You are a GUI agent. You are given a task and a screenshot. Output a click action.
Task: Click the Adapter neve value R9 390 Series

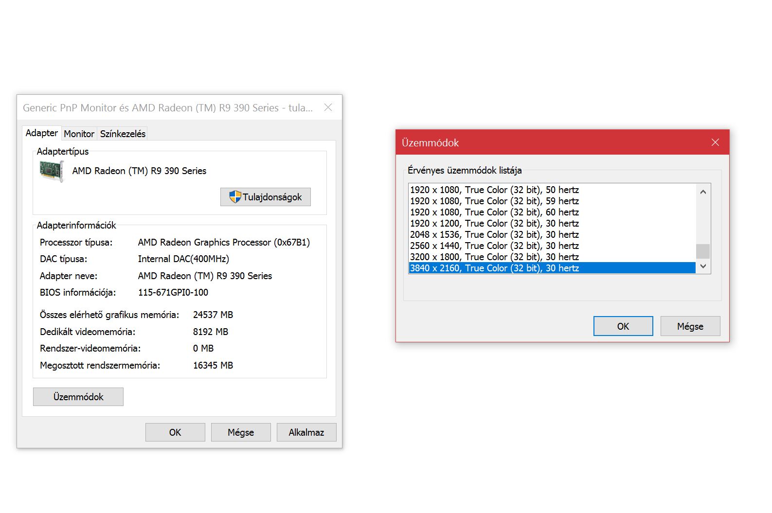point(205,276)
